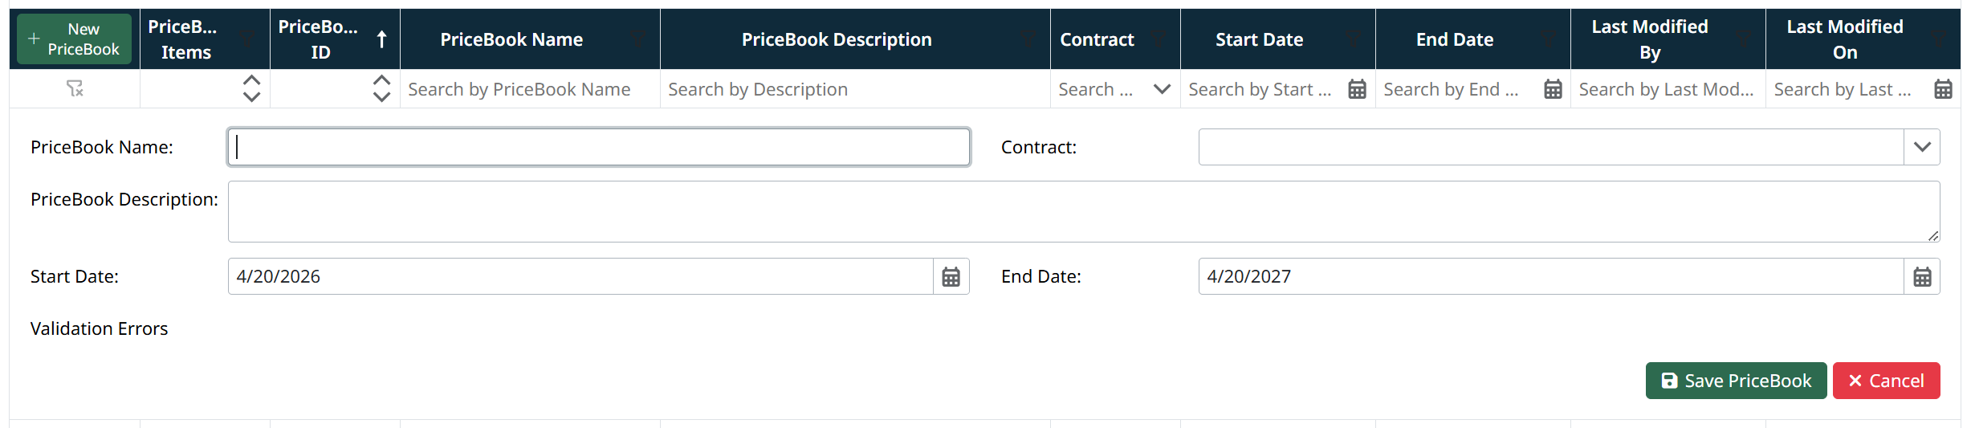Increment PriceBook Items filter value

tap(251, 81)
